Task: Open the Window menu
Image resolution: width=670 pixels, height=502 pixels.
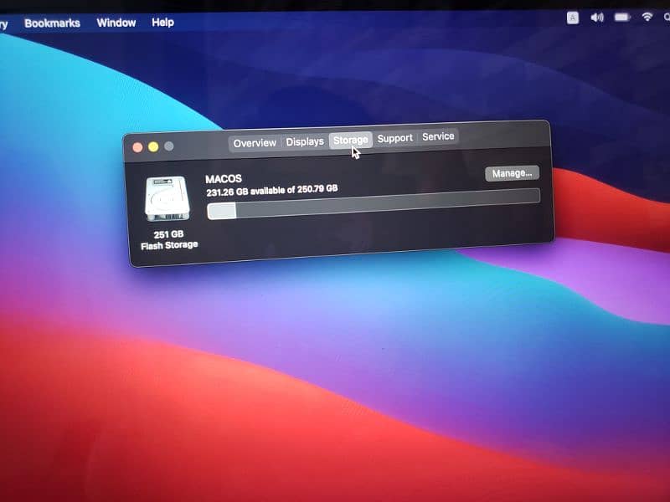Action: coord(116,23)
